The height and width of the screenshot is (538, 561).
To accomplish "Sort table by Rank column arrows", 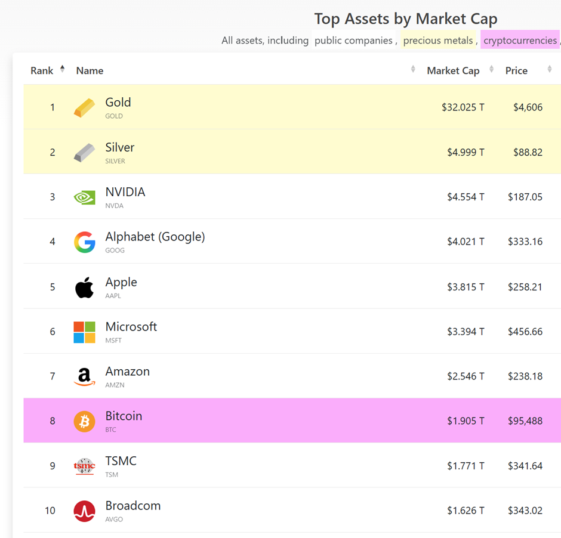I will tap(62, 70).
